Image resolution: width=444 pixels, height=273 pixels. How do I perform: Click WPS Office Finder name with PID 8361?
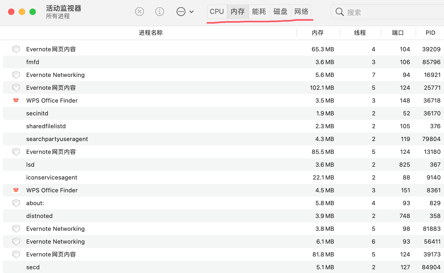(x=52, y=190)
